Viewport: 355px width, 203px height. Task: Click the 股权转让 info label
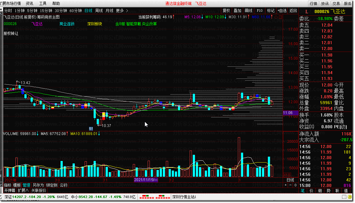[x=11, y=33]
